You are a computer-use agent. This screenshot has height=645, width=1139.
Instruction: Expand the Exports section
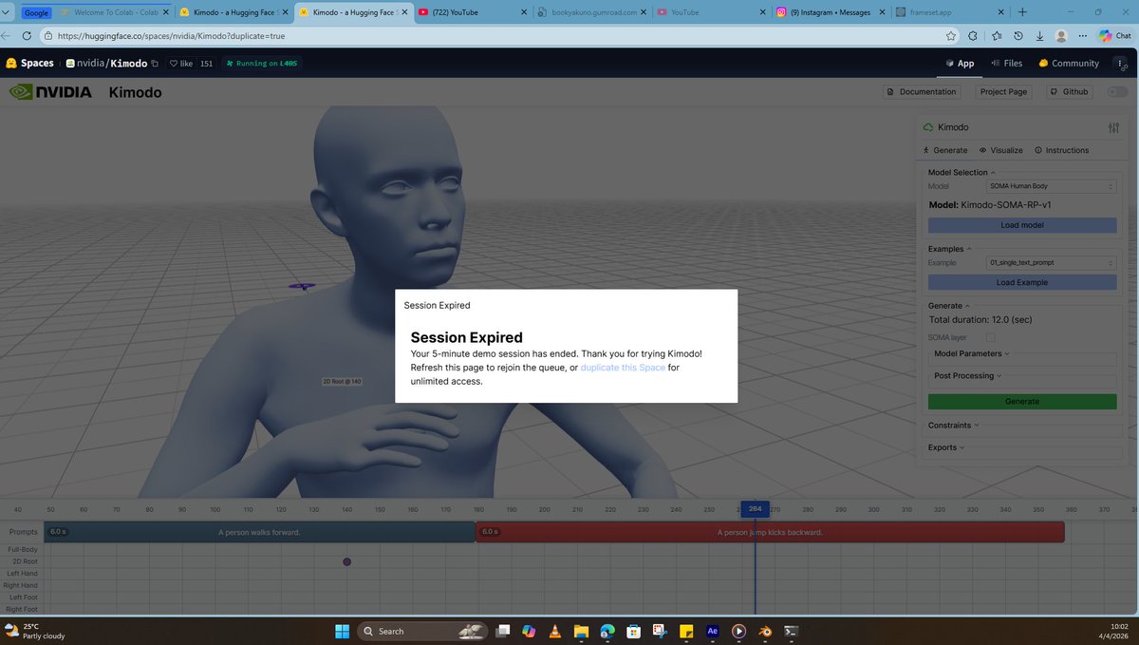pos(946,447)
